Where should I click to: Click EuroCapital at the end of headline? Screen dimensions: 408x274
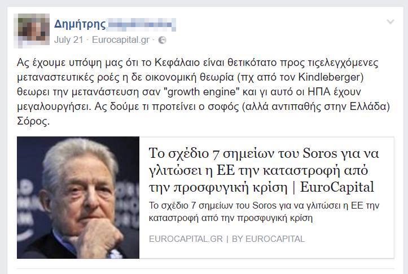337,187
